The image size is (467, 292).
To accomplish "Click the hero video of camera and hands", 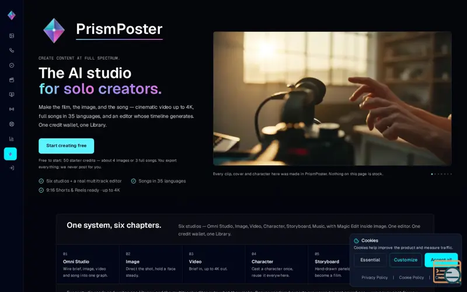I will 332,99.
